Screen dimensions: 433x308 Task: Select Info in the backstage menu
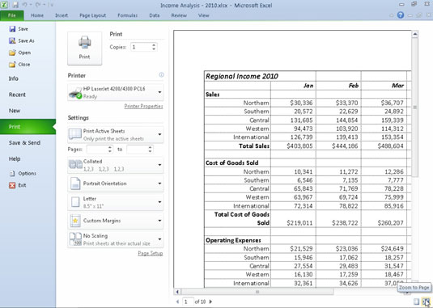pos(28,78)
